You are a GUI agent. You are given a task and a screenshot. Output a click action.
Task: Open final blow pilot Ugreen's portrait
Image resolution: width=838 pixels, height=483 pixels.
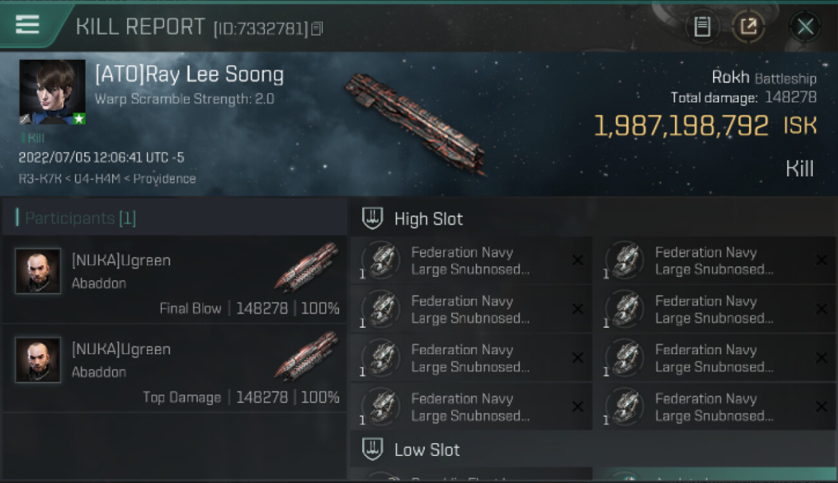coord(38,271)
